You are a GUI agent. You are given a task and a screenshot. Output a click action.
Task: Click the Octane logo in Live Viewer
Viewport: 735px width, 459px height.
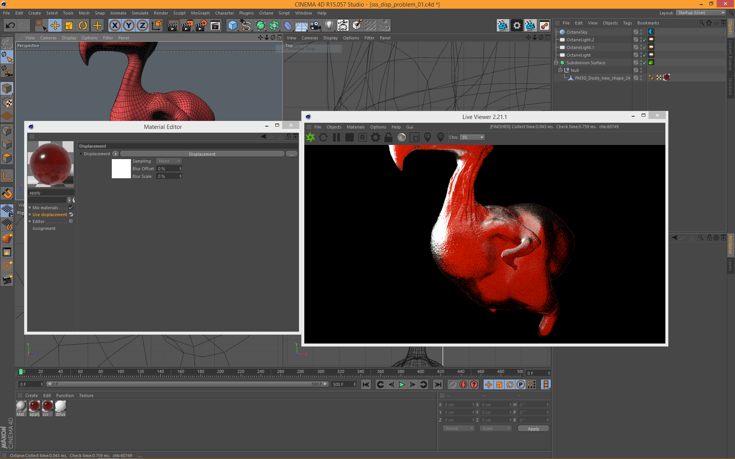point(310,137)
